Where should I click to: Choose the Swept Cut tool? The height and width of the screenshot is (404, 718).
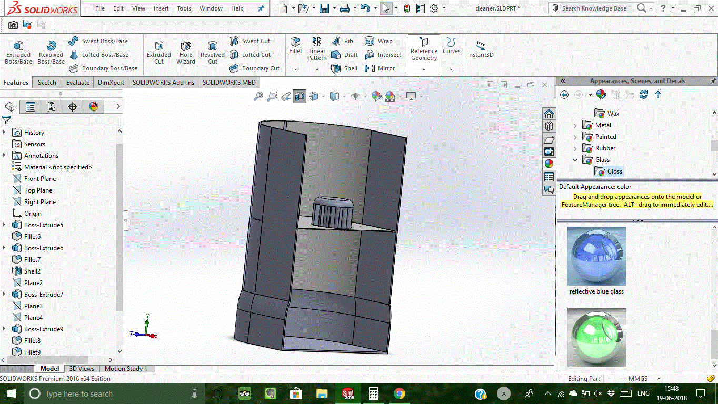tap(250, 41)
